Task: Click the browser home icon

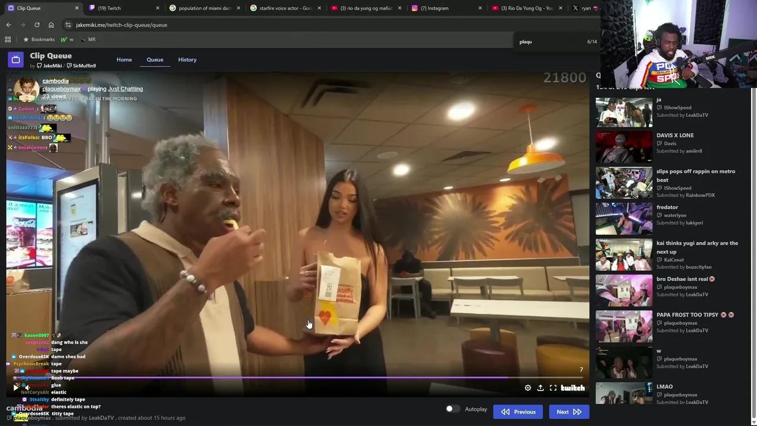Action: [51, 25]
